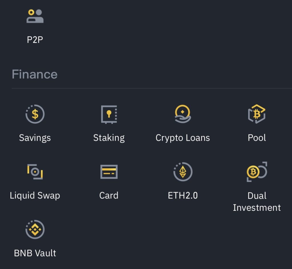Tap the Liquid Swap icon

[x=35, y=172]
